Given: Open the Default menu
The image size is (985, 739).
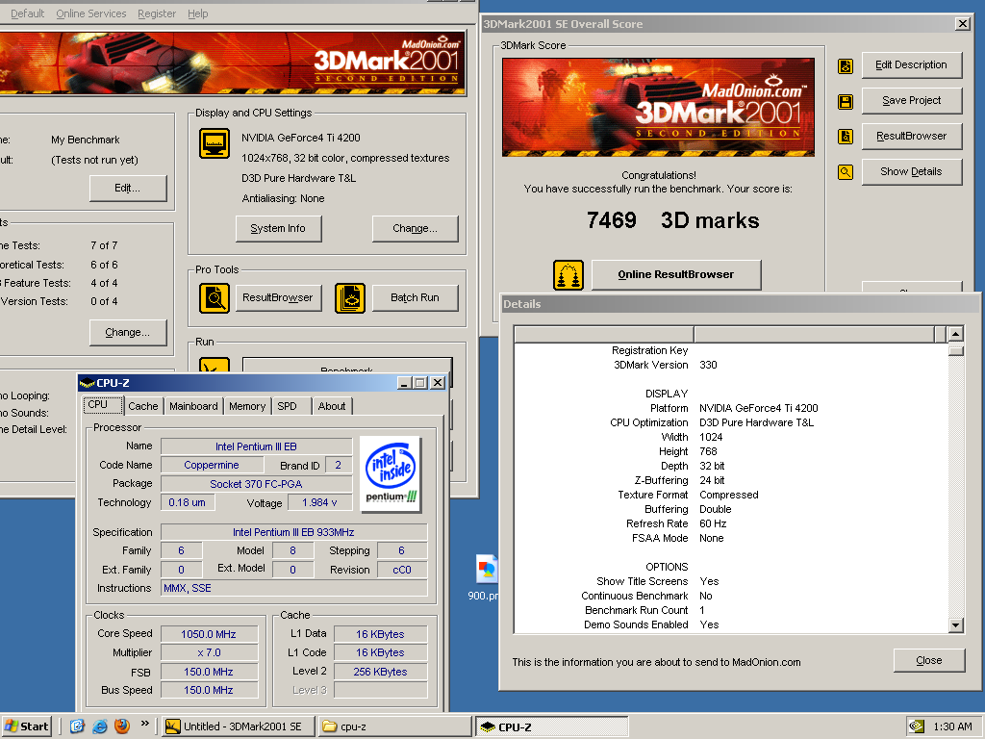Looking at the screenshot, I should pyautogui.click(x=28, y=13).
